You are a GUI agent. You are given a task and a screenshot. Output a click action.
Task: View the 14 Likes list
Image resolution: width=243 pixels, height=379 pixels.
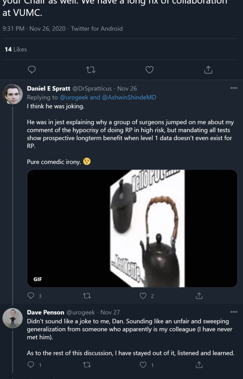pyautogui.click(x=16, y=49)
